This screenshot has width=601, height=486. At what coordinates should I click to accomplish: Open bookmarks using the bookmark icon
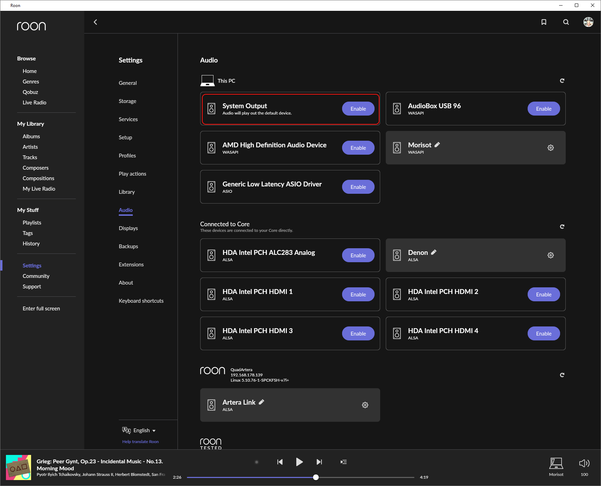pos(544,22)
